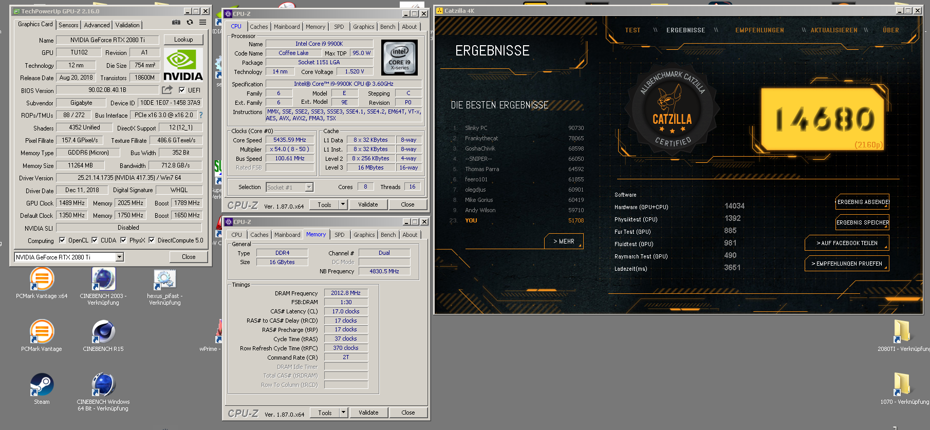The image size is (930, 430).
Task: Click the Driver Version field in GPU-Z
Action: (129, 178)
